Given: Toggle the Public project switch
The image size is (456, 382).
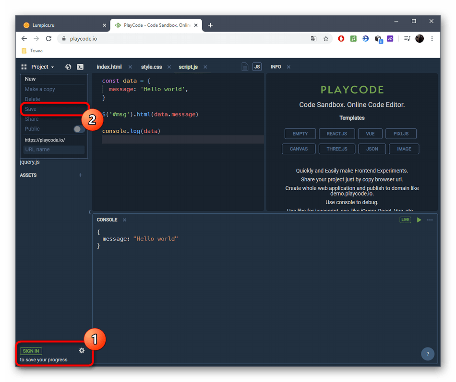Looking at the screenshot, I should coord(78,129).
